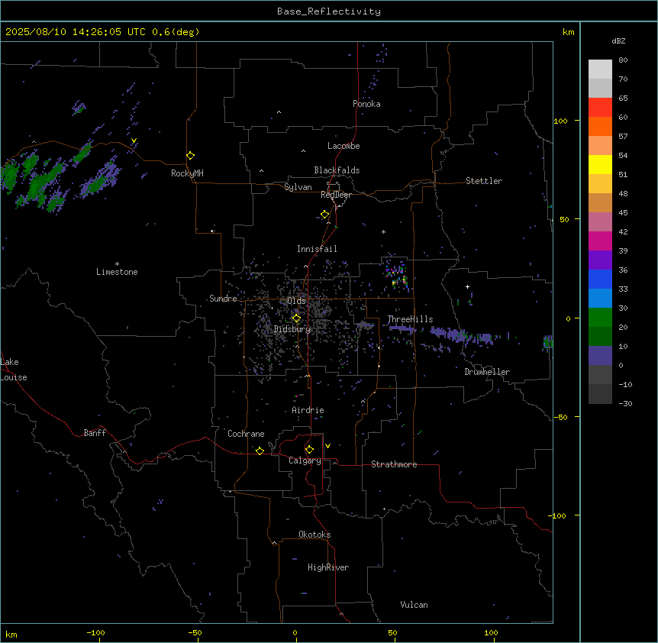
Task: Click the Sylvan label
Action: 298,187
